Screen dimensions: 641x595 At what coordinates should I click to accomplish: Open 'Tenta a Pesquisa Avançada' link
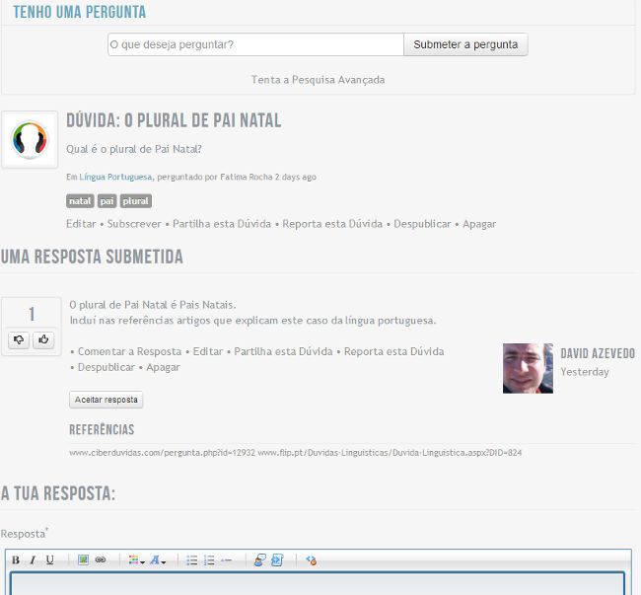(318, 79)
